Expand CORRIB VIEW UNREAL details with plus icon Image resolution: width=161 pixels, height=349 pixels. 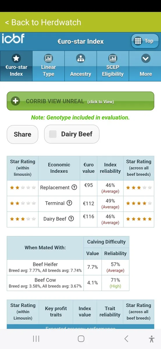pos(15,101)
